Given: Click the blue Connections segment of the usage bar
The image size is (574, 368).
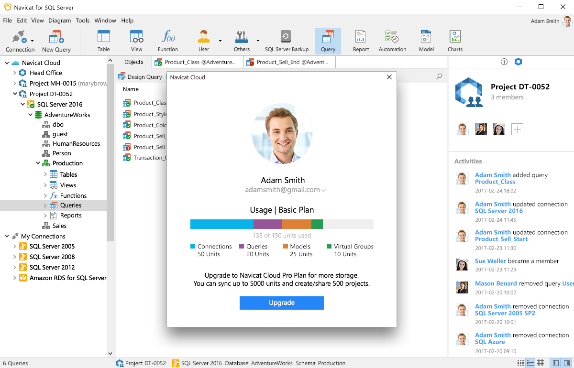Looking at the screenshot, I should tap(222, 224).
